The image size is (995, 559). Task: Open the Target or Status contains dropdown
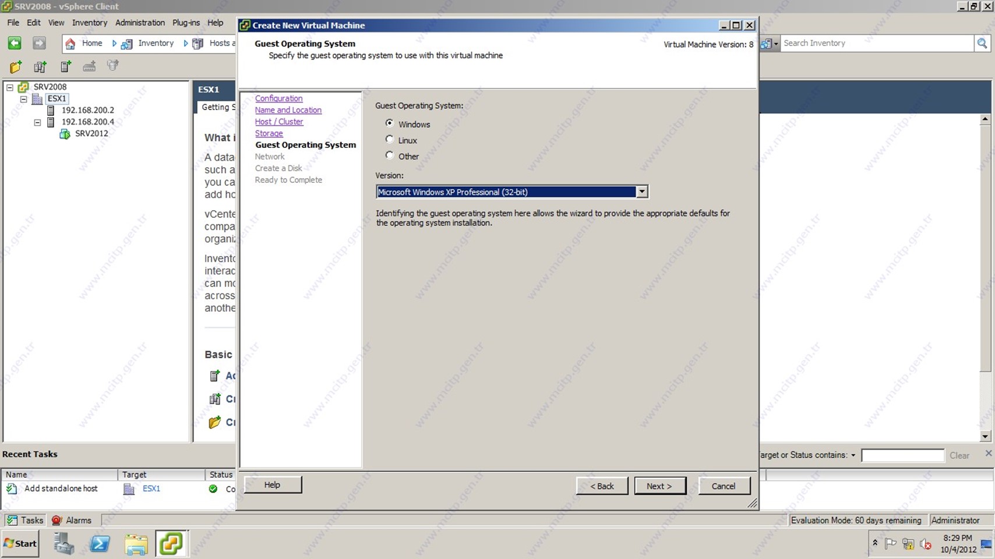[853, 455]
